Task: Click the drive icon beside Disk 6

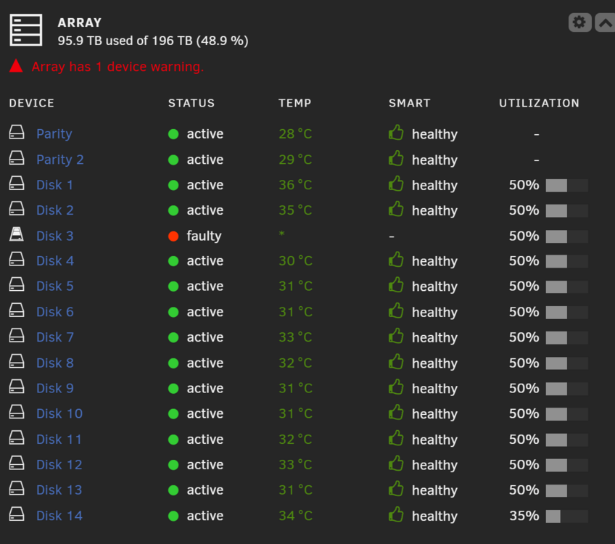Action: coord(17,310)
